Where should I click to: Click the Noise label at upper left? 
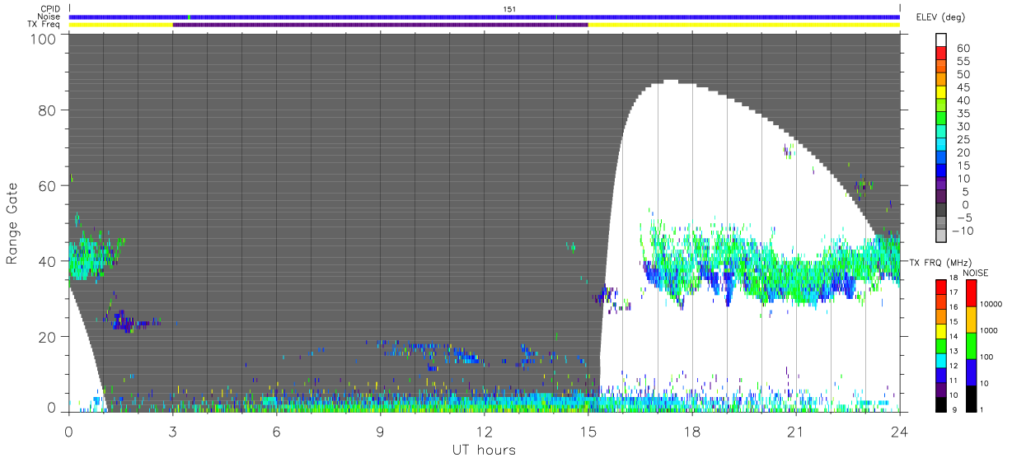50,16
